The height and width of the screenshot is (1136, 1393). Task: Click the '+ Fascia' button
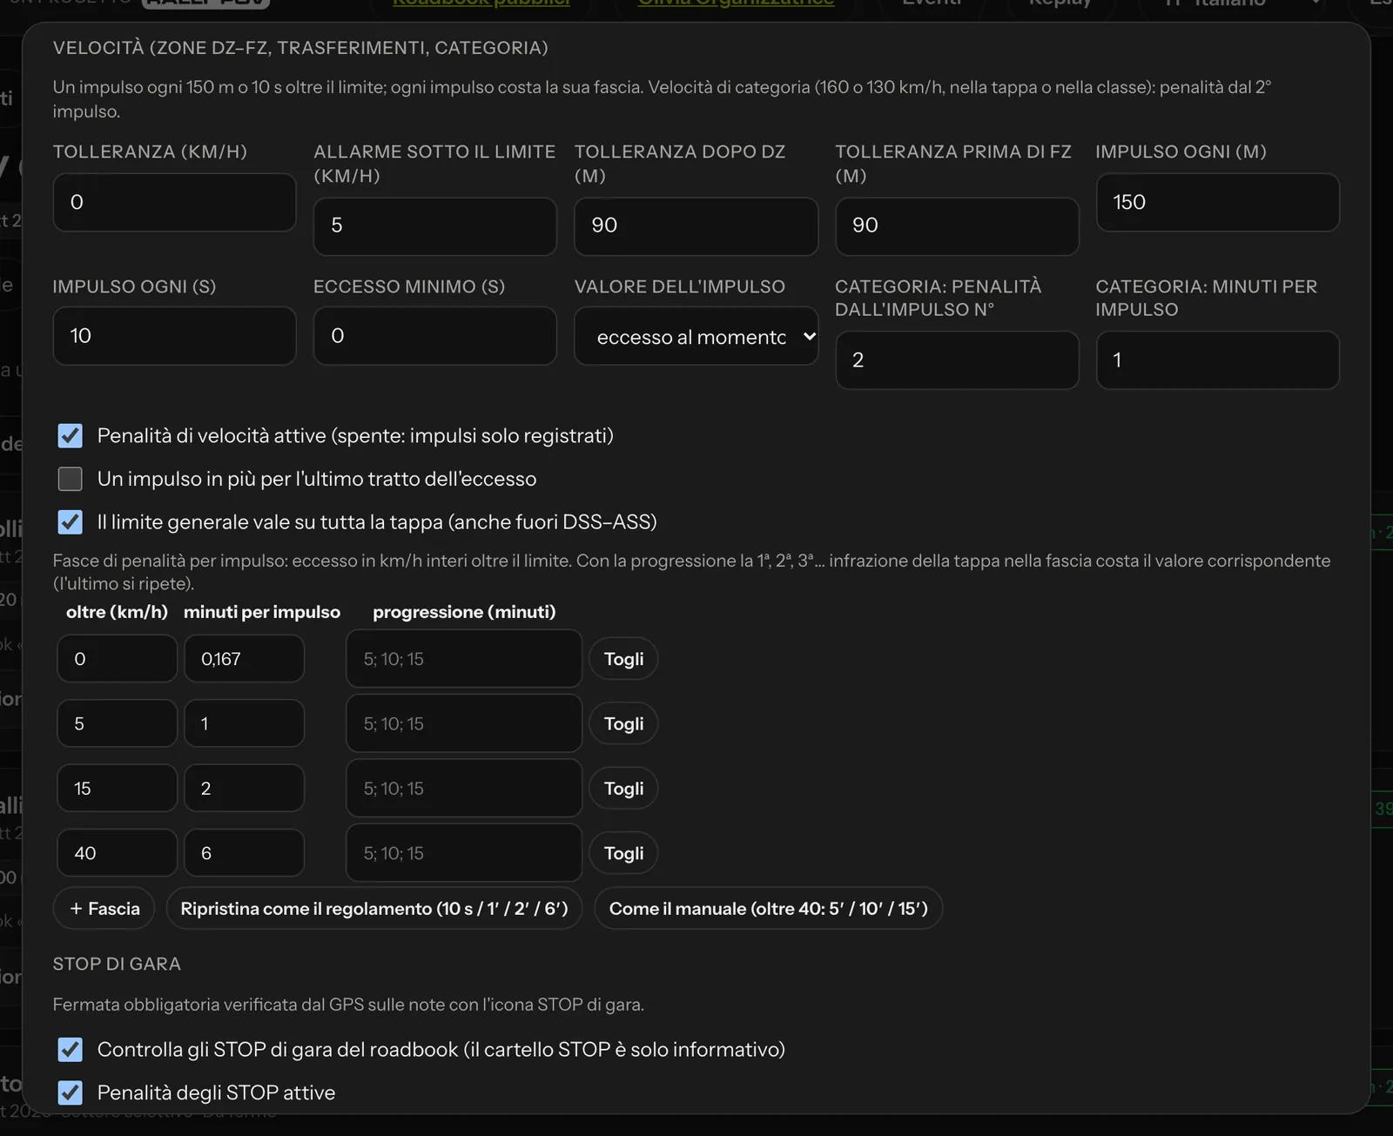pos(104,909)
